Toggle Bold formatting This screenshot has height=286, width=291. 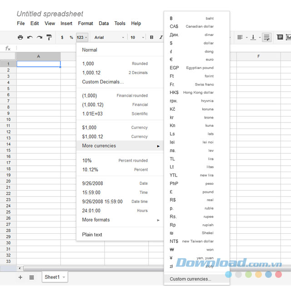tap(151, 37)
